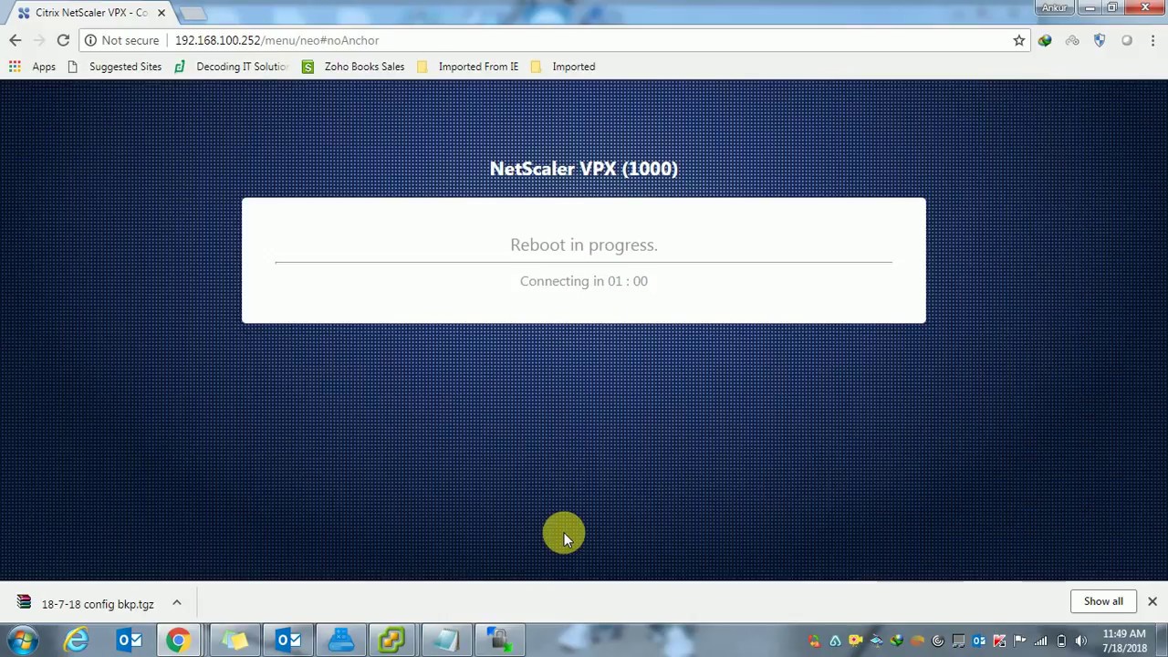Open the Internet Download Manager extension

[1045, 40]
